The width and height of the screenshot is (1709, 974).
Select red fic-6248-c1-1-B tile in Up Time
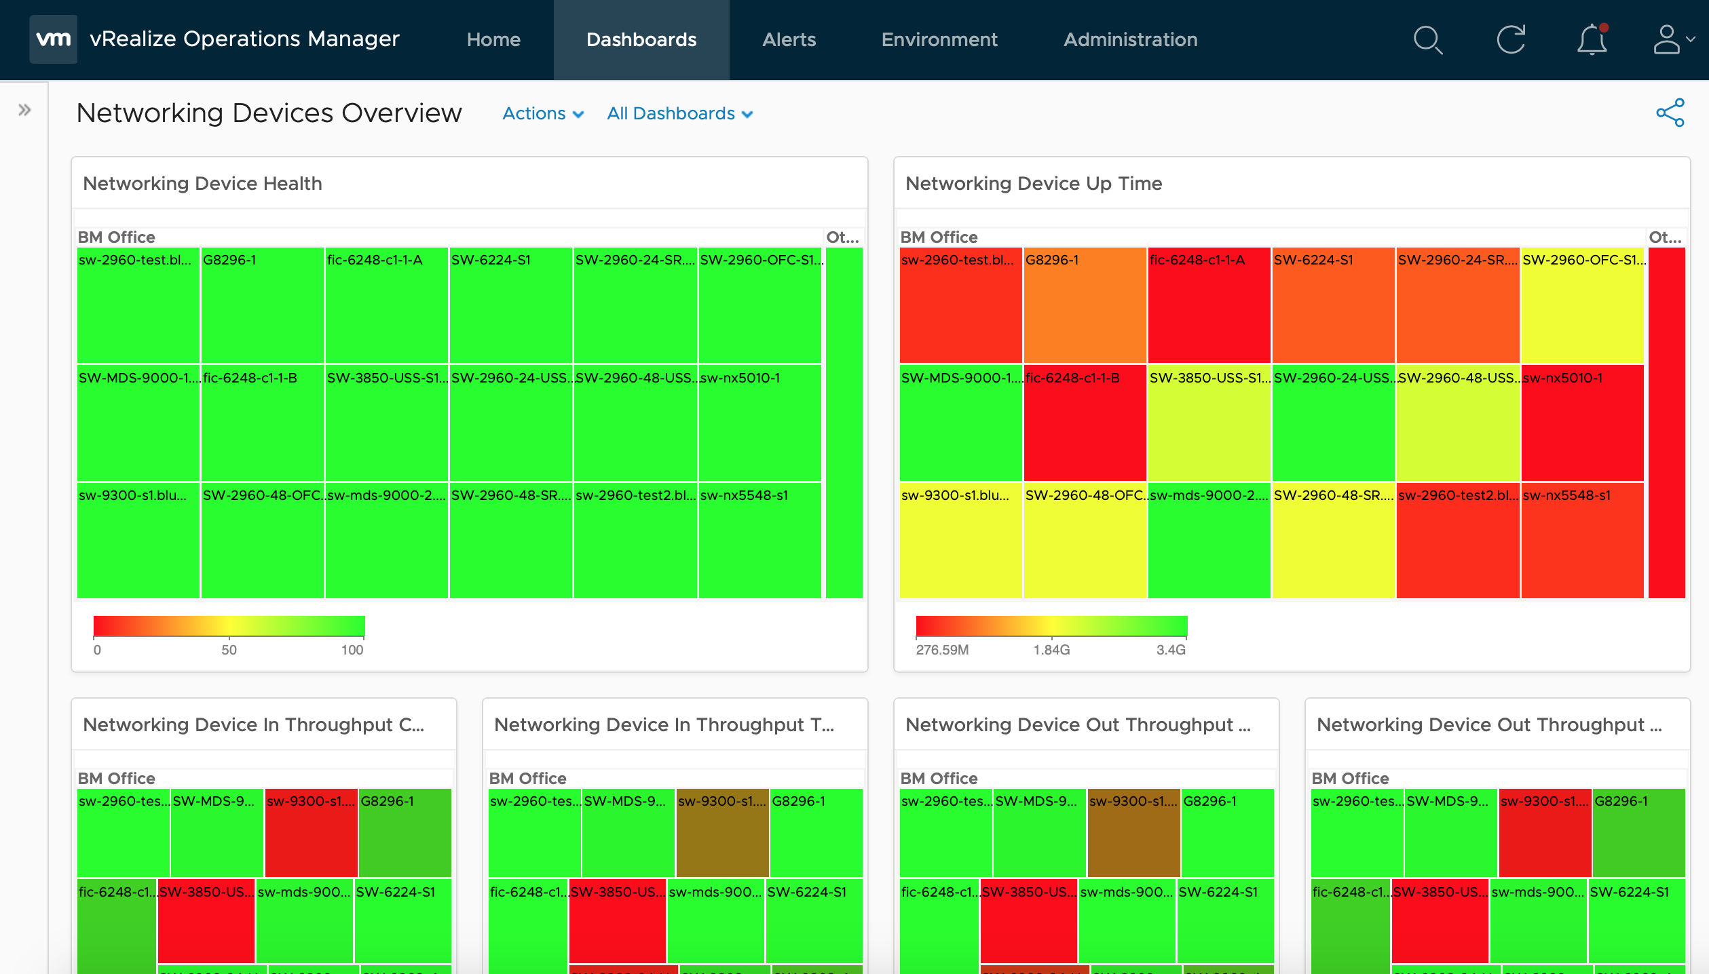click(1085, 423)
